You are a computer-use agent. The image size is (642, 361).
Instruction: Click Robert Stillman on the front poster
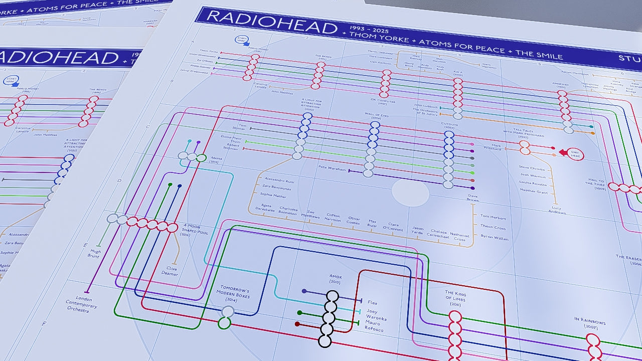[x=233, y=146]
